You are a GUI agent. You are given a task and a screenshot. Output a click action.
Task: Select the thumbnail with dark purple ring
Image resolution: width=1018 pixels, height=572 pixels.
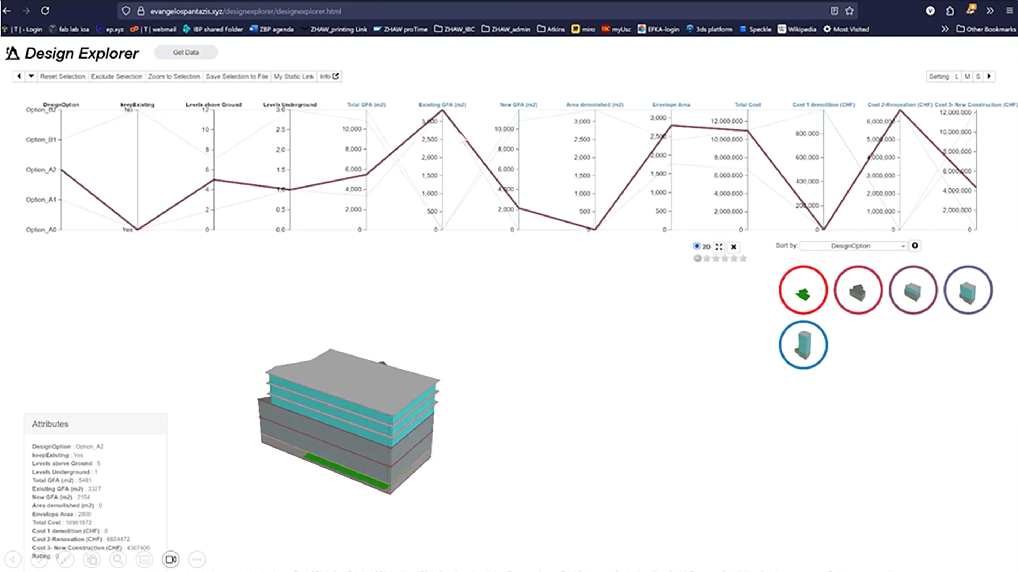click(968, 290)
